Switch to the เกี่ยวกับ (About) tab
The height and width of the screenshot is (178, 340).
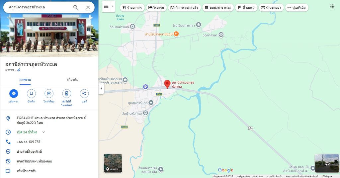tap(73, 80)
